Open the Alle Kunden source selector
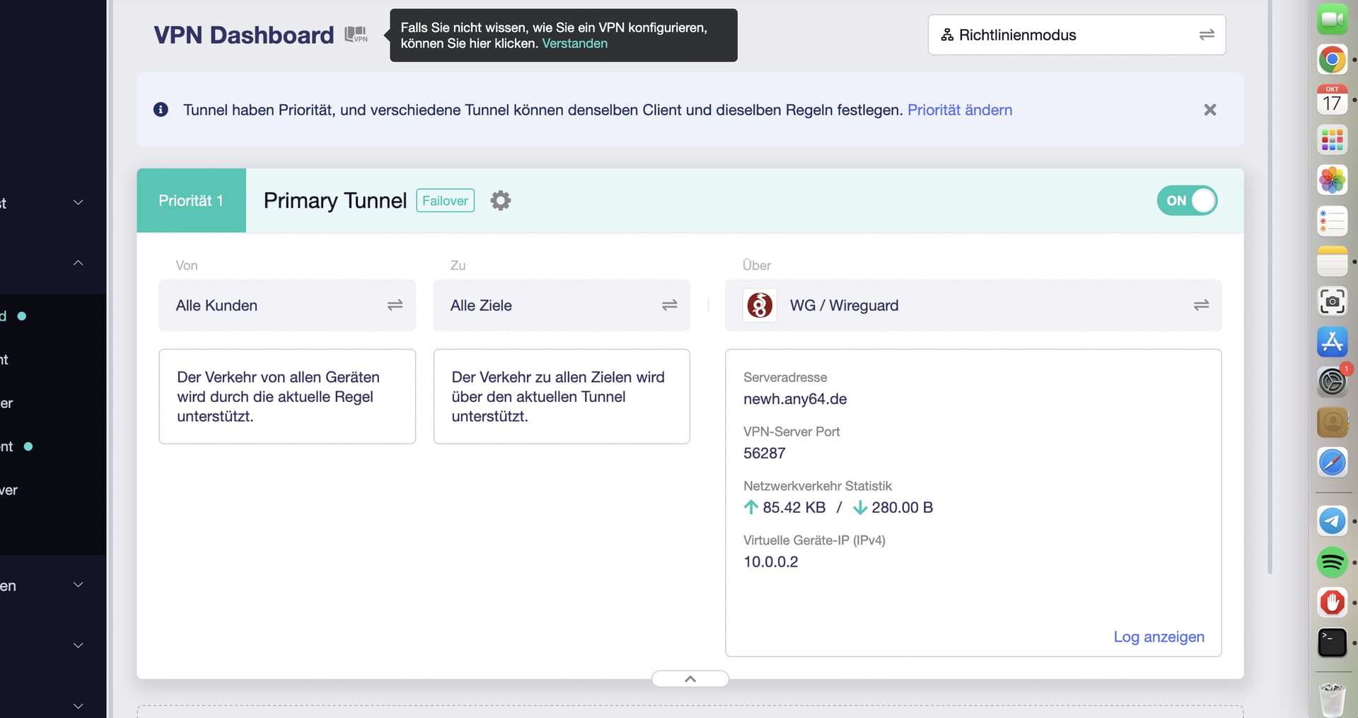The height and width of the screenshot is (718, 1358). 286,306
